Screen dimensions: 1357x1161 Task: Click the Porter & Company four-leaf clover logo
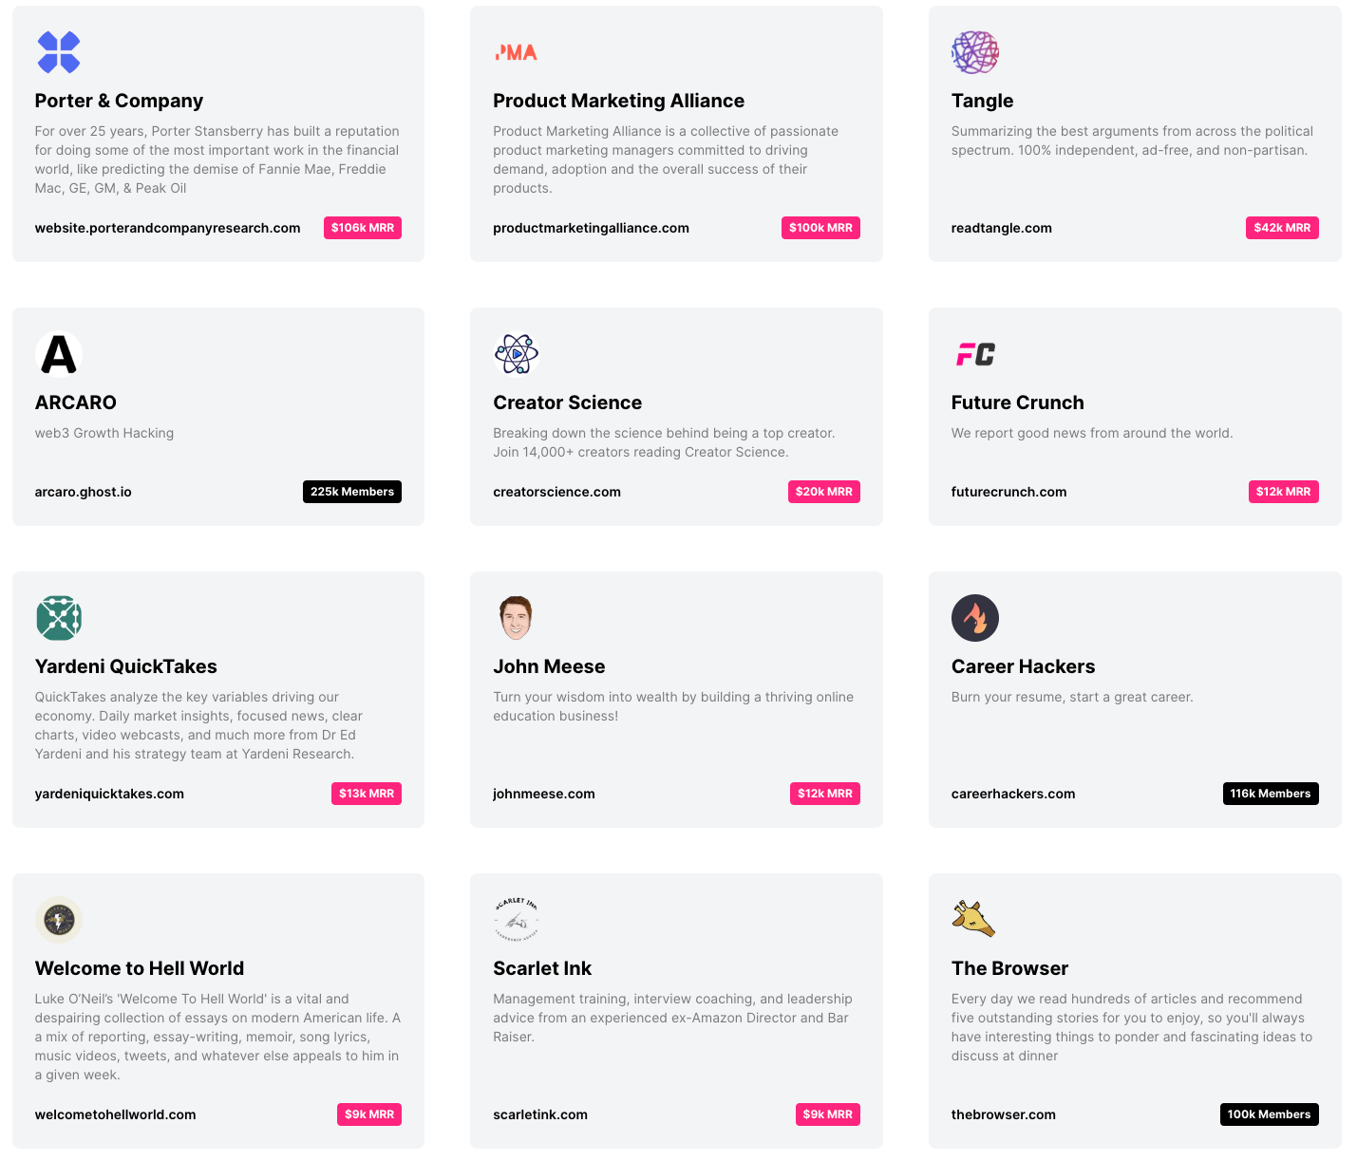click(59, 52)
